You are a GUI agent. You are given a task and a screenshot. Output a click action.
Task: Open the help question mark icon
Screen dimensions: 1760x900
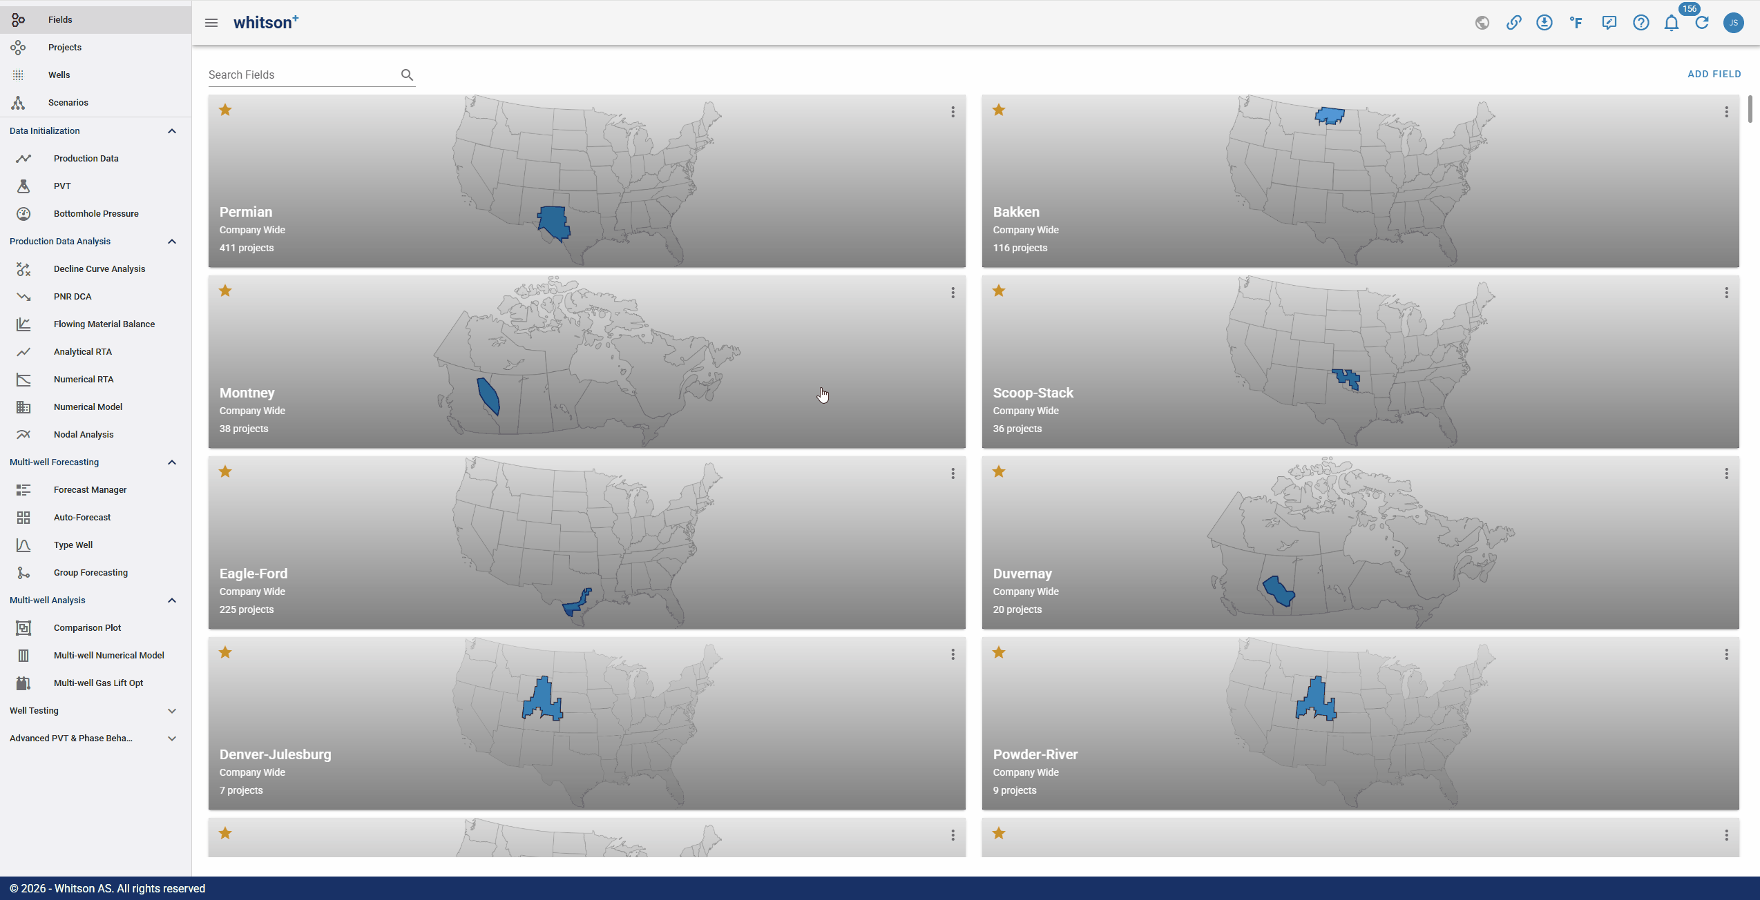coord(1641,23)
